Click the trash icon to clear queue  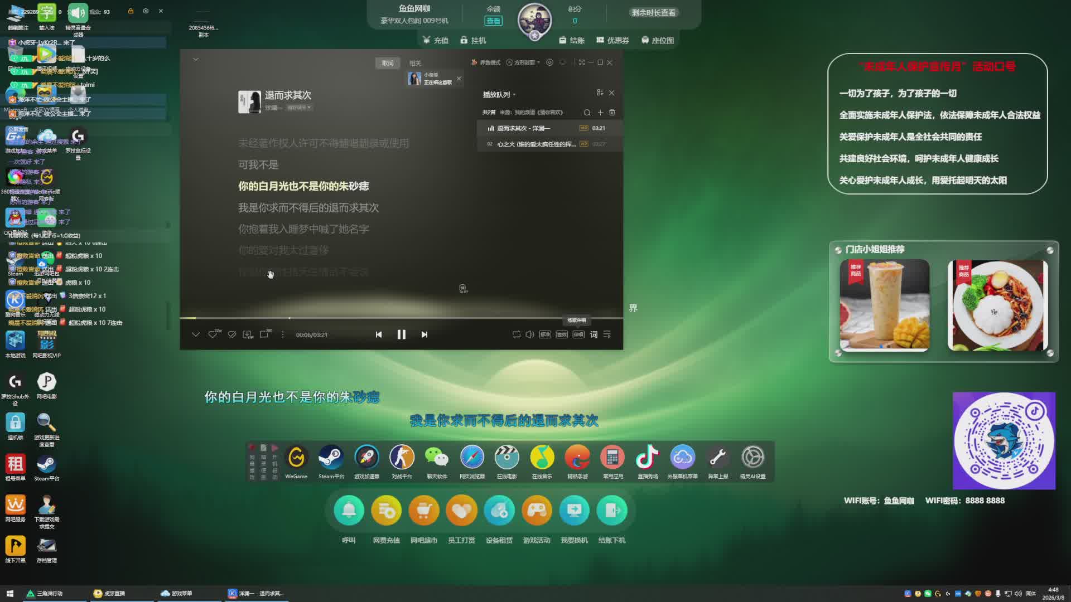click(612, 113)
